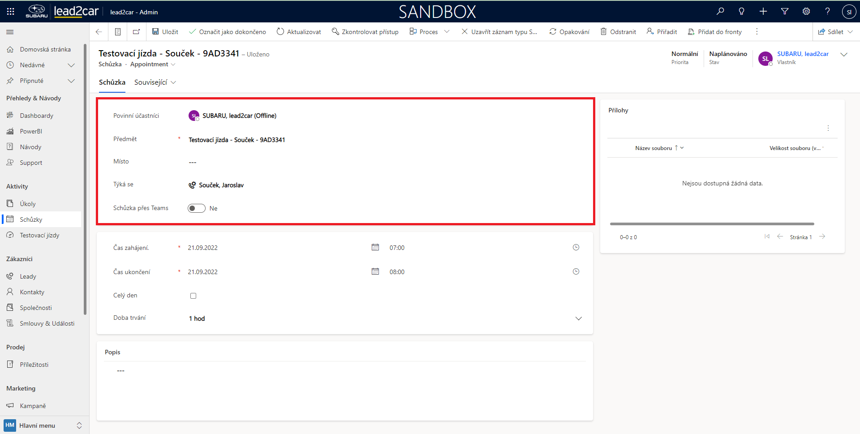
Task: Click the search magnifier icon in header
Action: [720, 12]
